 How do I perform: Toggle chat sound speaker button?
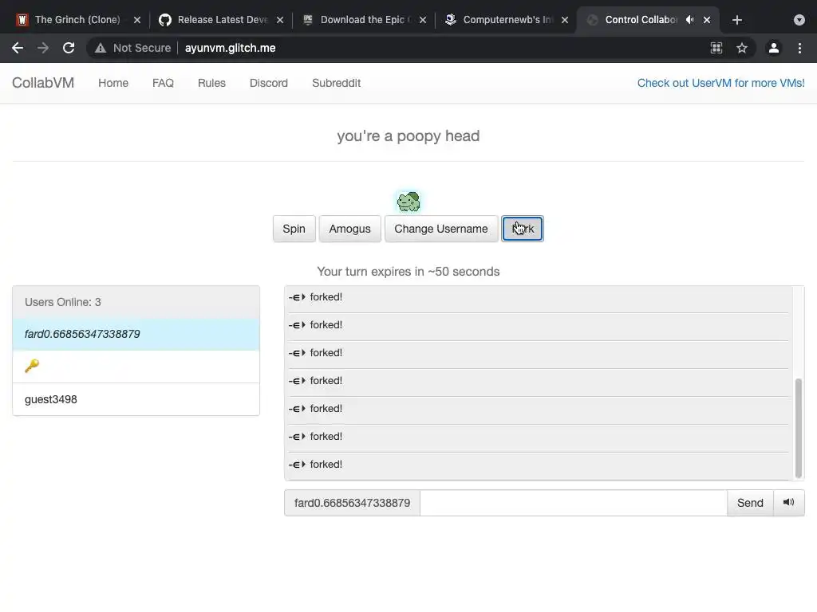pyautogui.click(x=788, y=503)
